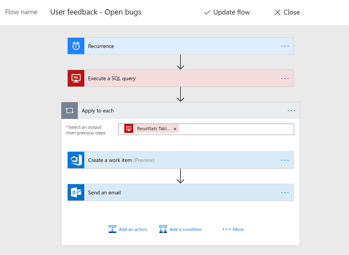Open Recurrence step options menu

coord(284,46)
